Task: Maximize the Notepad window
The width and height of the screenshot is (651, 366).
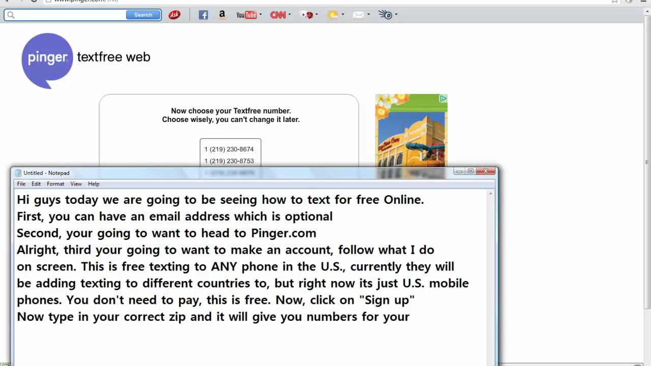Action: [470, 171]
